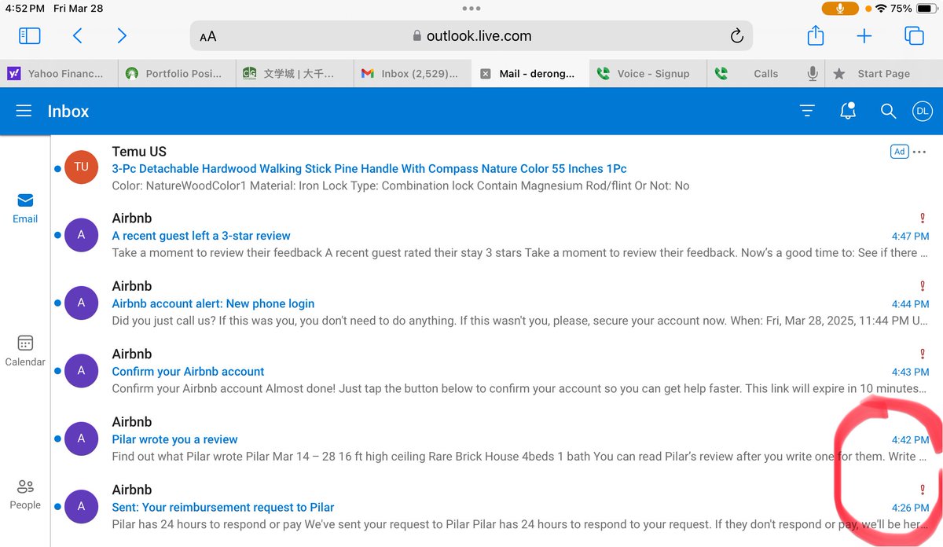The width and height of the screenshot is (943, 547).
Task: Click the Inbox title in header
Action: (x=68, y=111)
